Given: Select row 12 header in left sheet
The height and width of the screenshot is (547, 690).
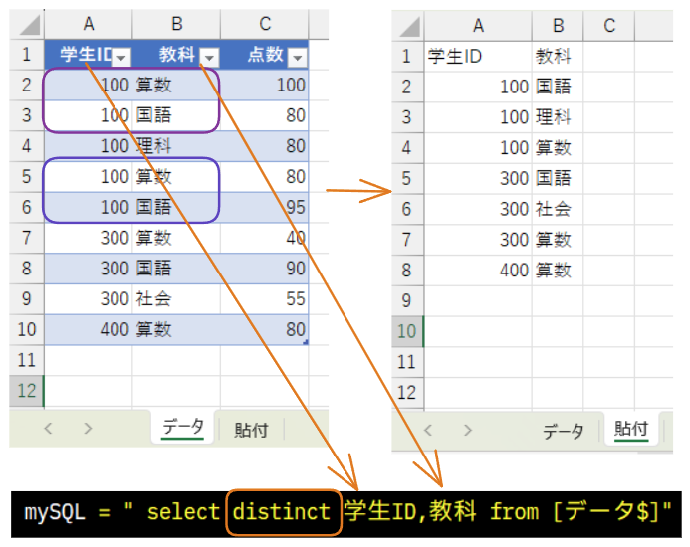Looking at the screenshot, I should [x=27, y=391].
